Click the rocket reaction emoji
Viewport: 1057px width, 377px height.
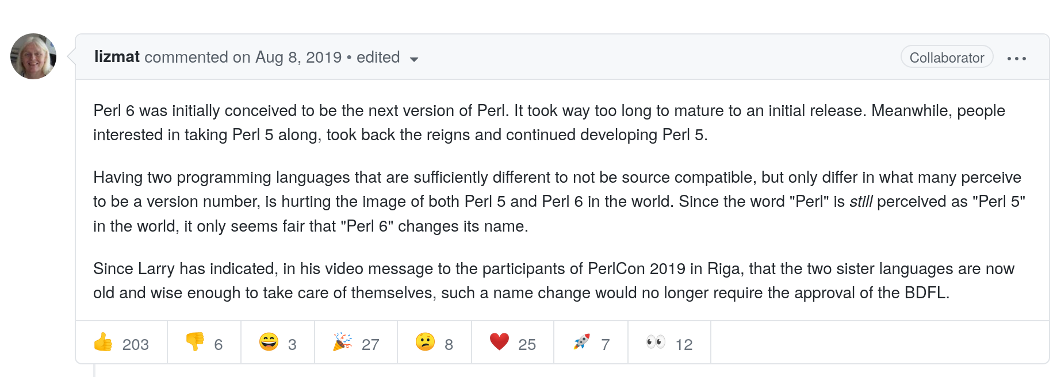click(581, 343)
